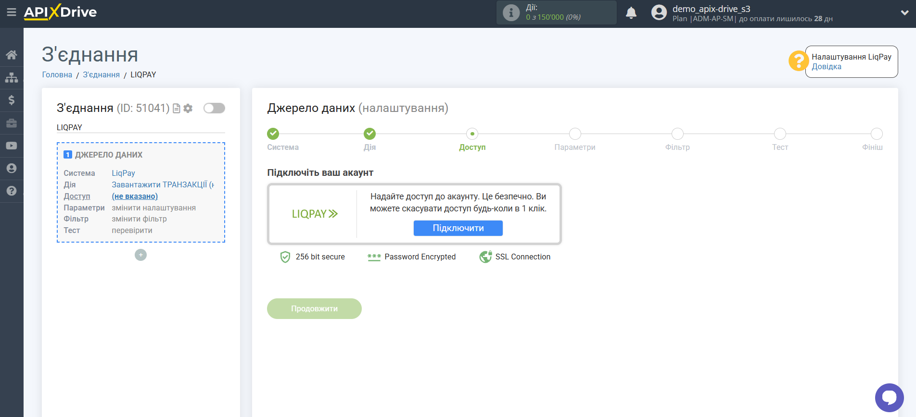
Task: Click the LiqPay system link
Action: (x=123, y=173)
